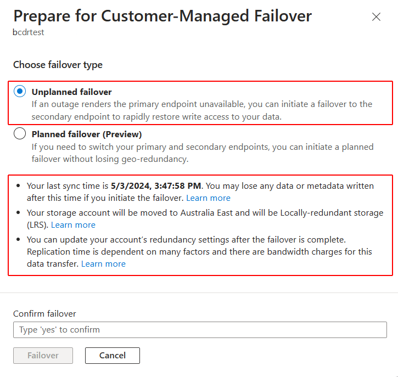Follow Learn more link about bandwidth charges
The height and width of the screenshot is (377, 398).
[103, 263]
